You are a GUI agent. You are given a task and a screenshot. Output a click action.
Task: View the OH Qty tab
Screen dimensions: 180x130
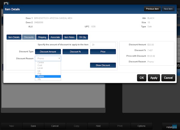[82, 37]
